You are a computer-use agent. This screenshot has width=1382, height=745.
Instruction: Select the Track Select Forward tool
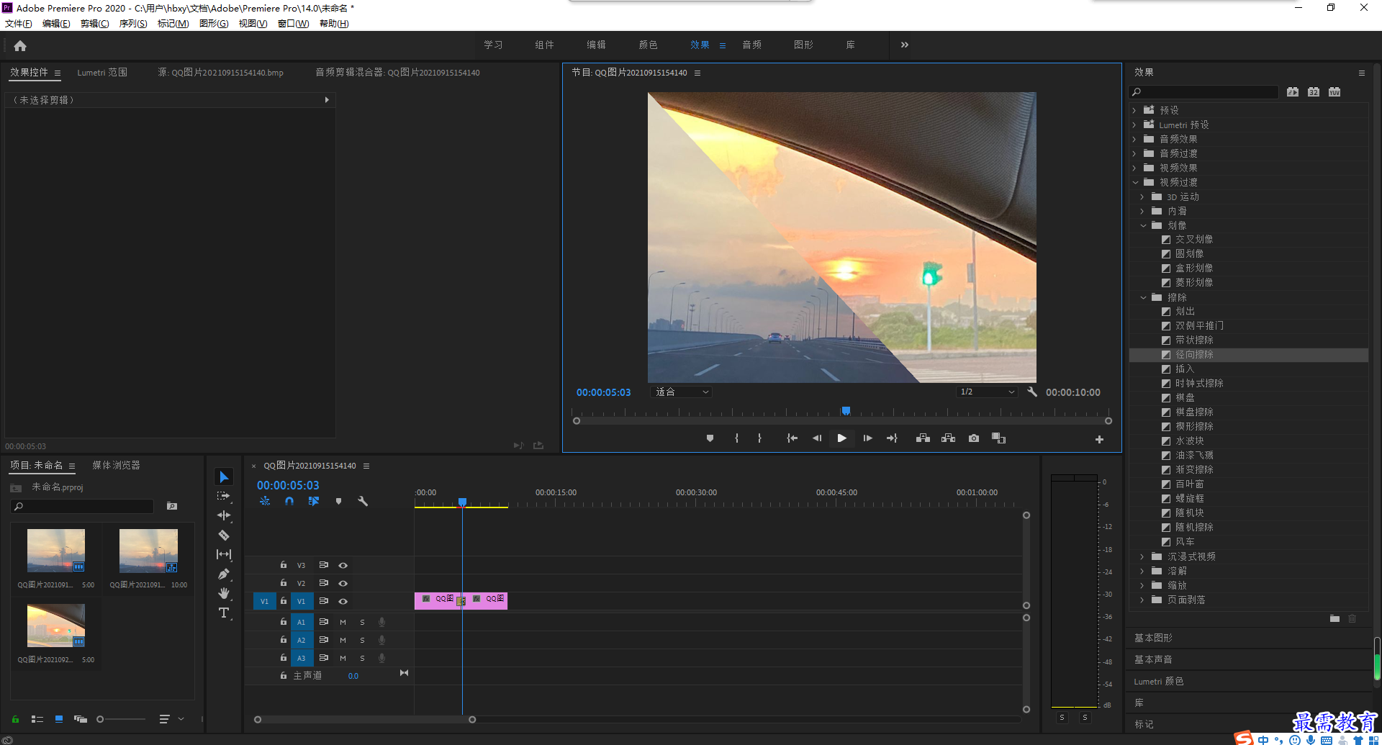[x=224, y=496]
